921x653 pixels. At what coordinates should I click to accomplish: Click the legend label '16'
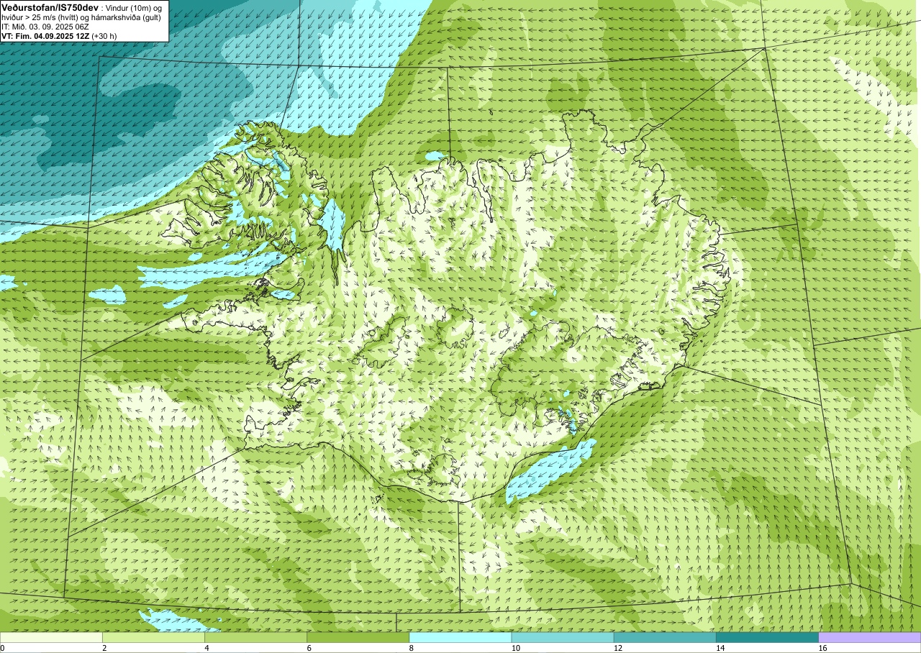[x=822, y=648]
